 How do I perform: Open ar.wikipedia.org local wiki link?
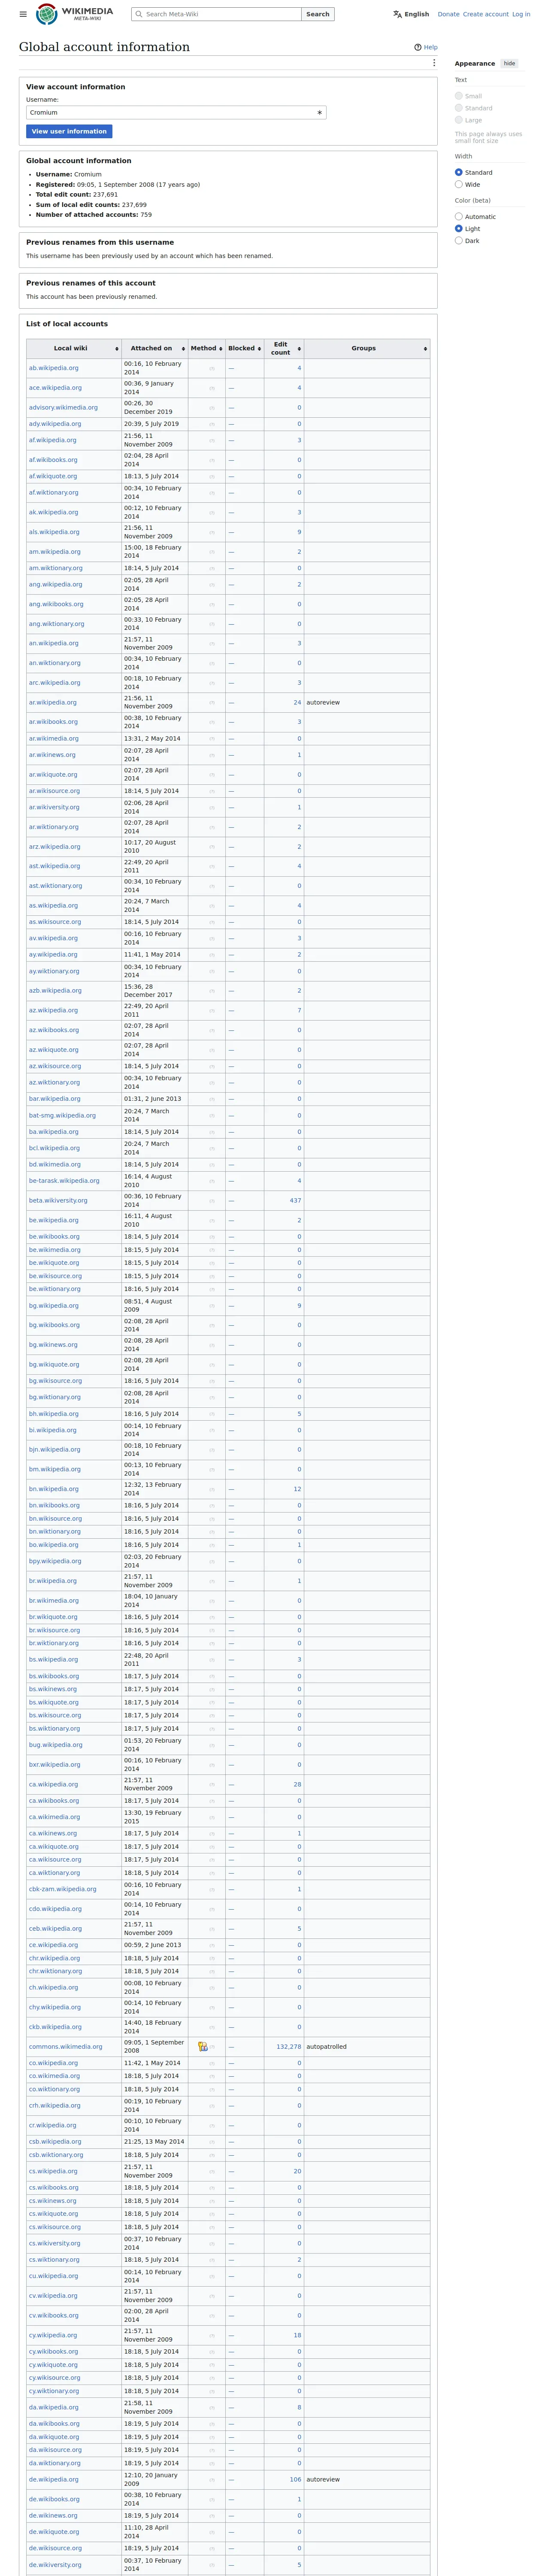53,703
